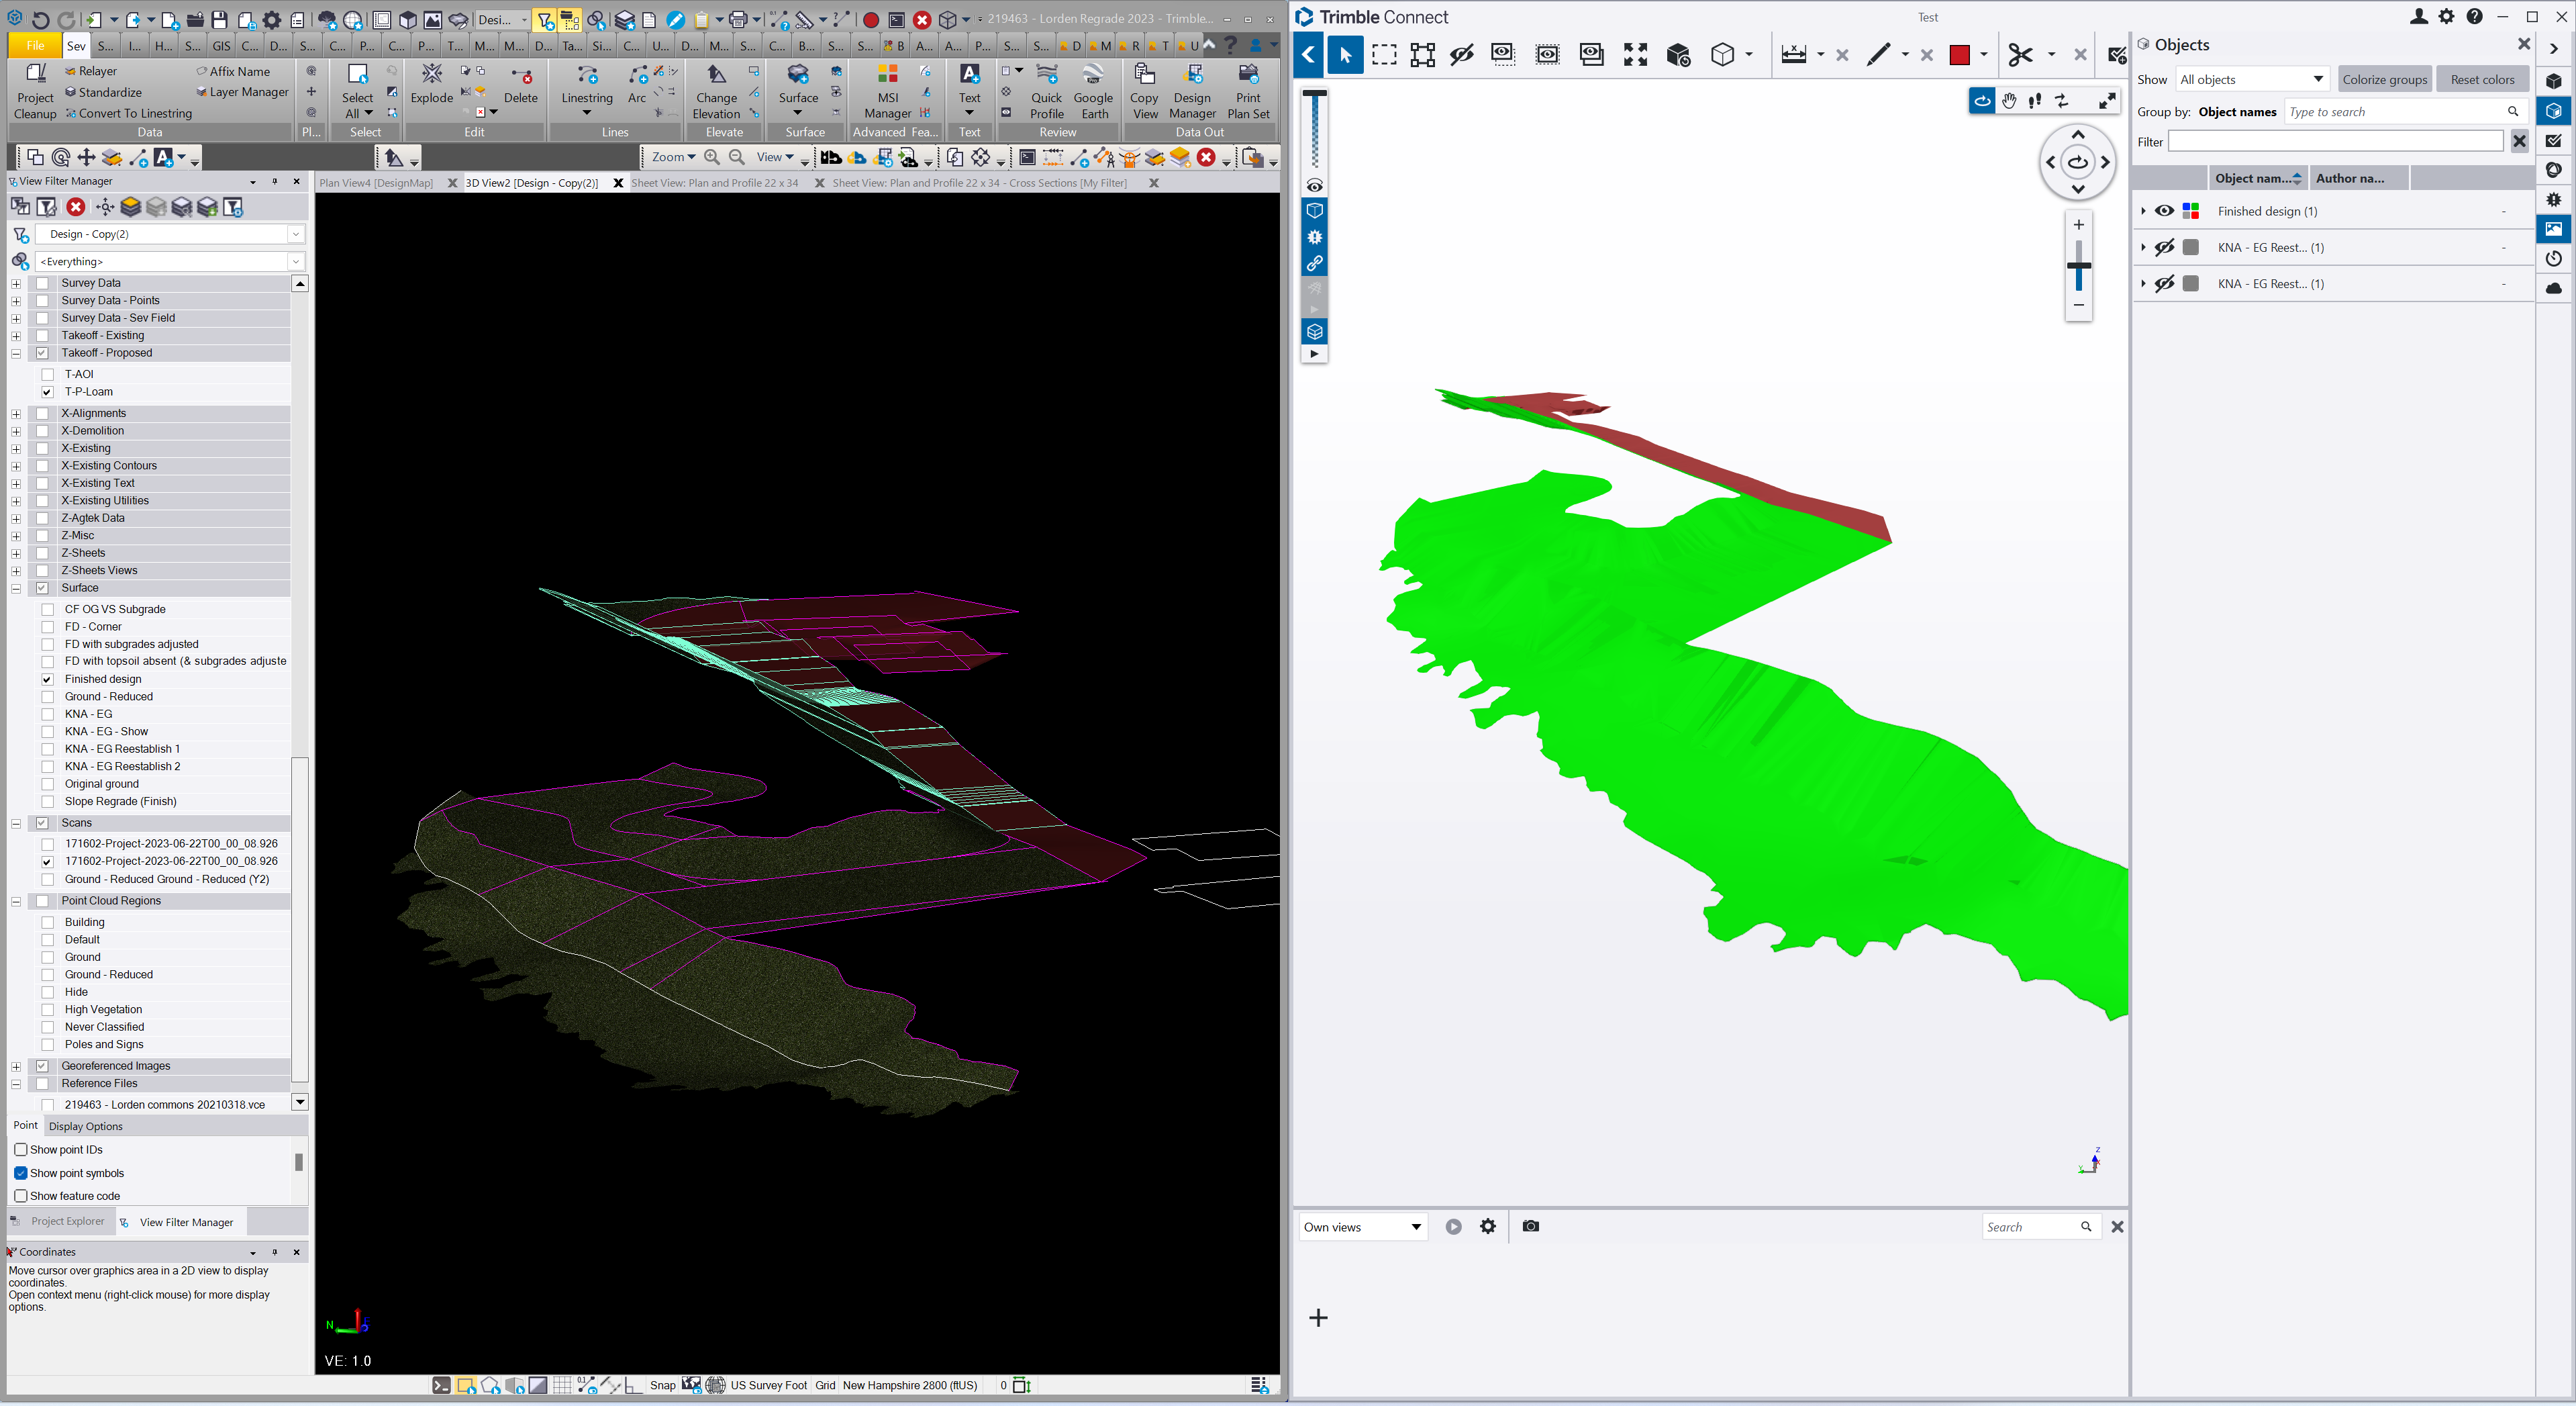The image size is (2576, 1406).
Task: Click the camera snapshot icon
Action: [1530, 1226]
